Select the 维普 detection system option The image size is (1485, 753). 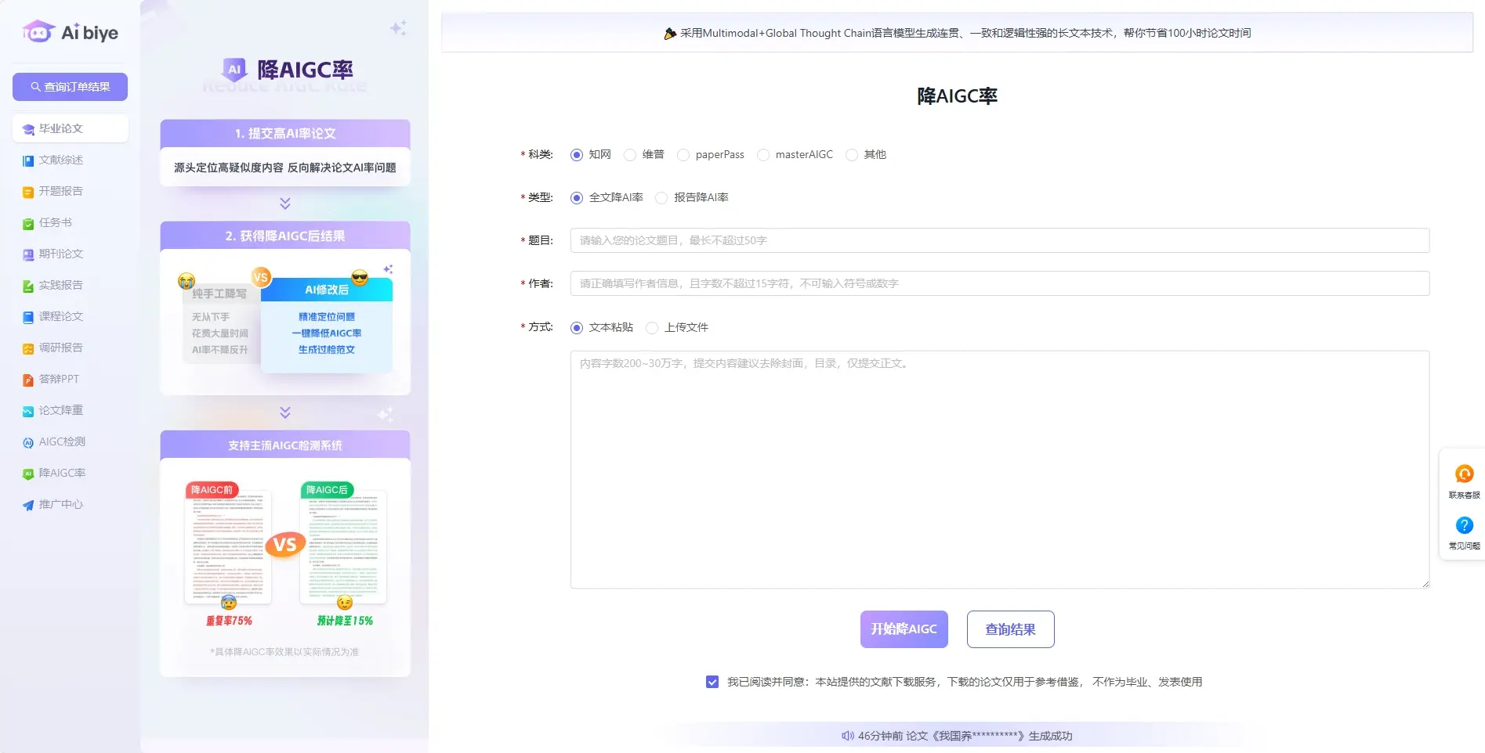(630, 154)
